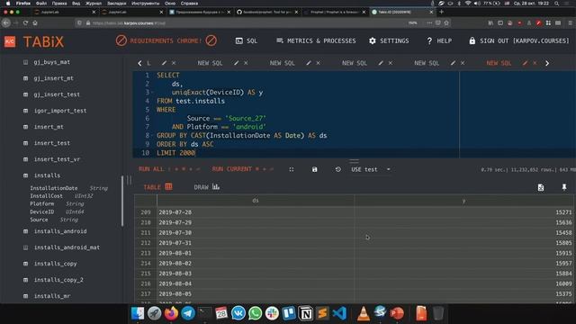Click Sign Out [KARPOV.COURSES]
The image size is (576, 324).
(519, 40)
